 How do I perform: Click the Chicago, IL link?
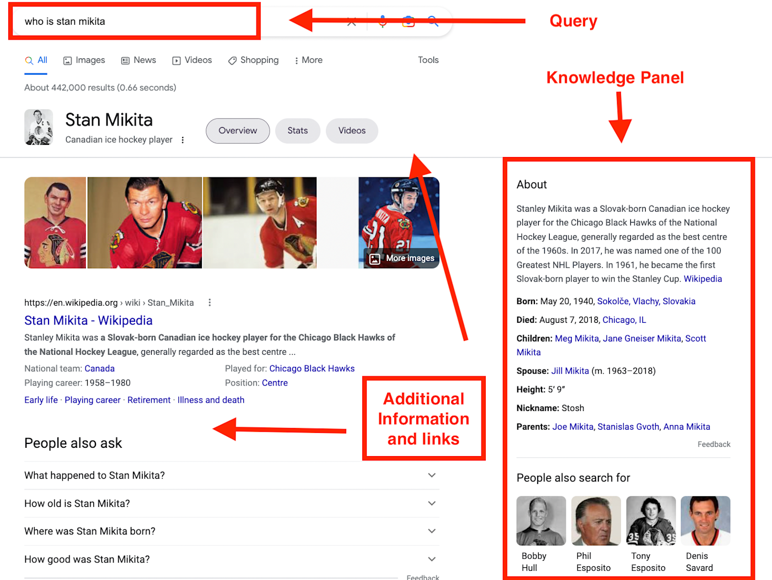tap(624, 320)
